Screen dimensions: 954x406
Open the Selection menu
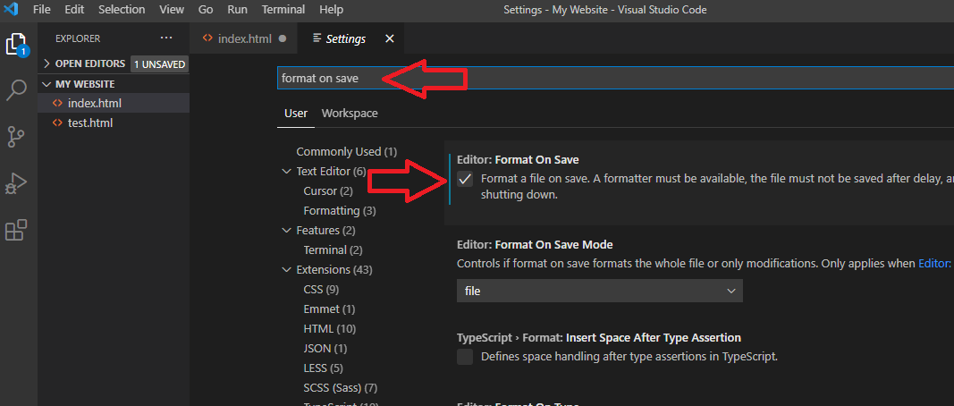pos(122,10)
